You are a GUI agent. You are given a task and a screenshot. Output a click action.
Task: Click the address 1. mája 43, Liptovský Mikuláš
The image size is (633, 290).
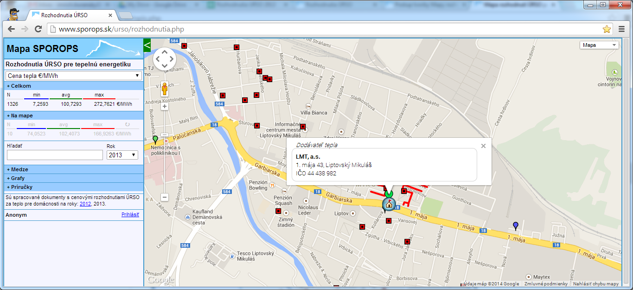334,165
